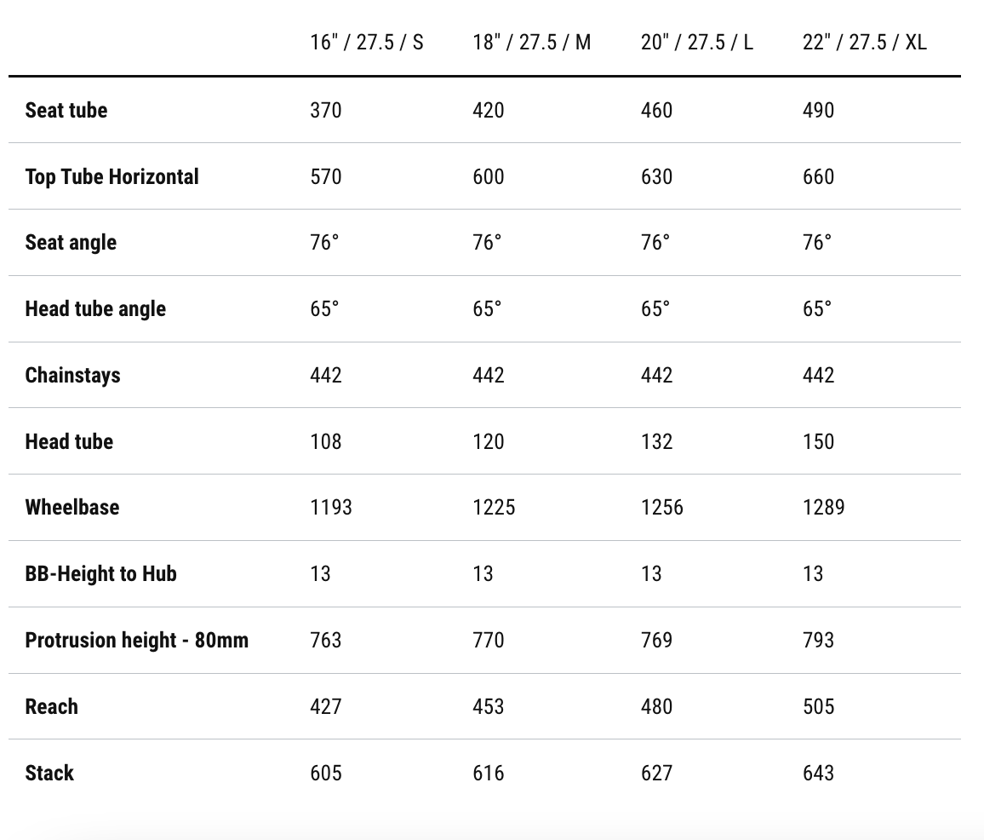Select the head tube value 108
The image size is (984, 840).
[326, 441]
